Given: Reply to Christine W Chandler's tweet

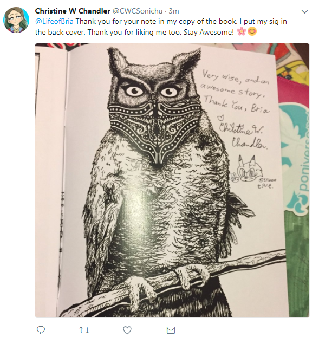Looking at the screenshot, I should pyautogui.click(x=41, y=329).
